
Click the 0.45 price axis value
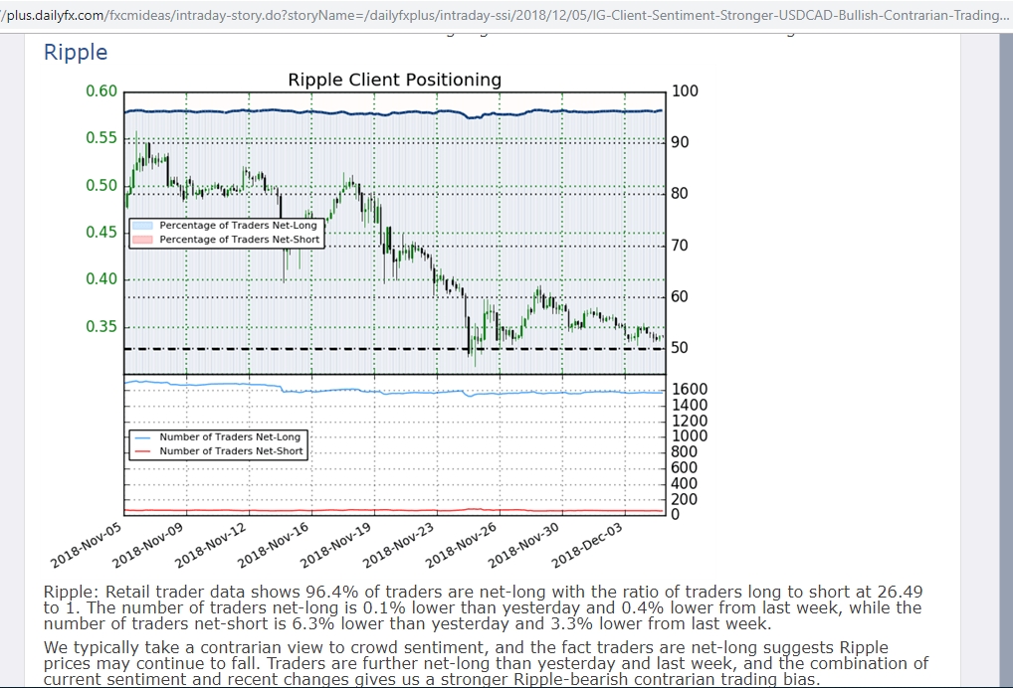[x=101, y=233]
